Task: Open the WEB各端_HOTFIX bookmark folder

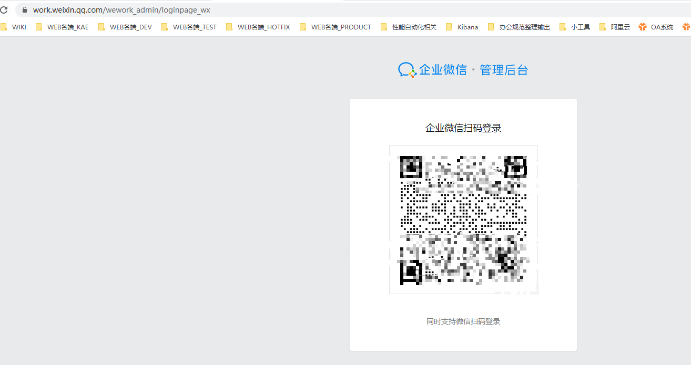Action: pos(258,27)
